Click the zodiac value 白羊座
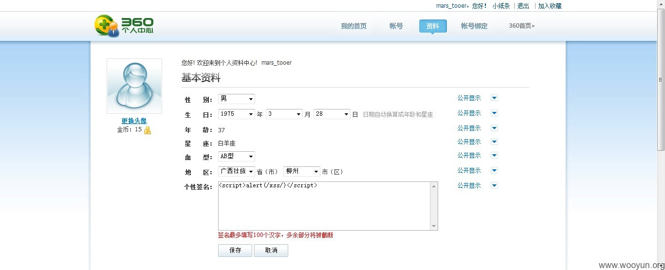665x270 pixels. [x=226, y=144]
